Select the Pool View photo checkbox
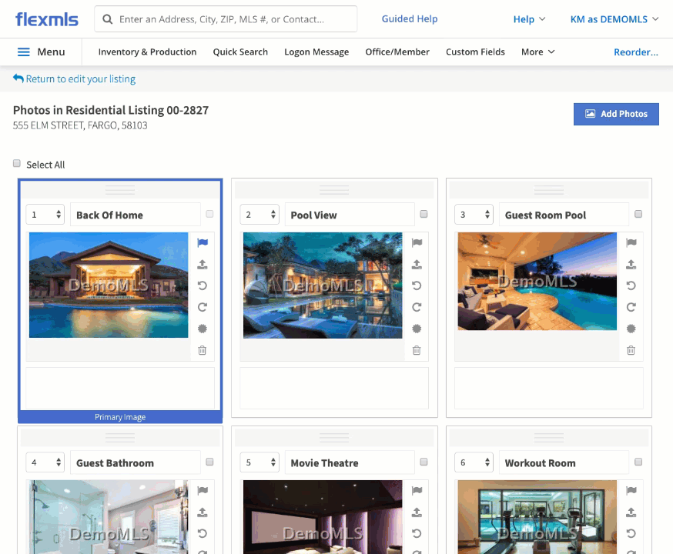Image resolution: width=673 pixels, height=554 pixels. click(x=424, y=214)
